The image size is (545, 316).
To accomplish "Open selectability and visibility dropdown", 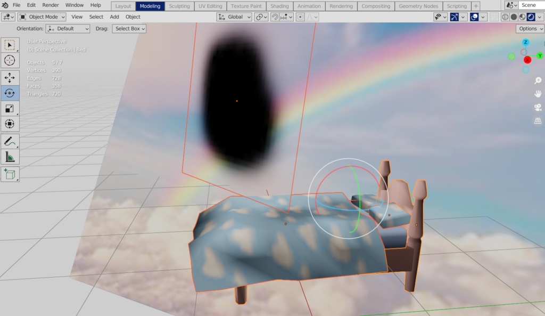I will (x=440, y=17).
